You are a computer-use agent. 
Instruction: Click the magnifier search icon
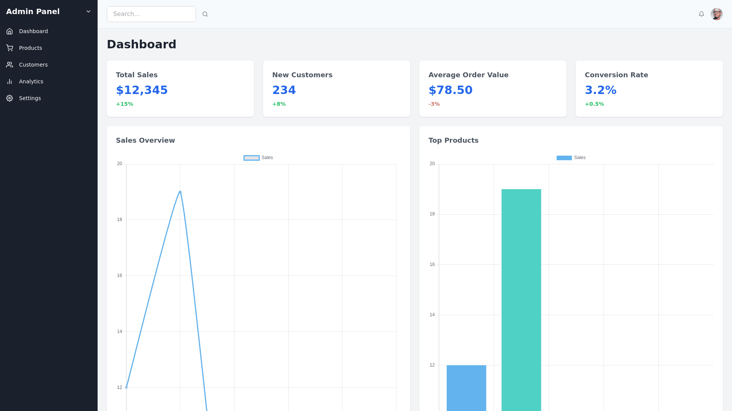205,14
